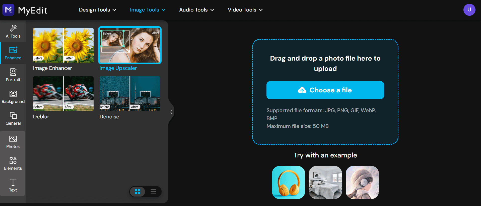This screenshot has width=481, height=206.
Task: Click the MyEdit brand name text
Action: [33, 11]
